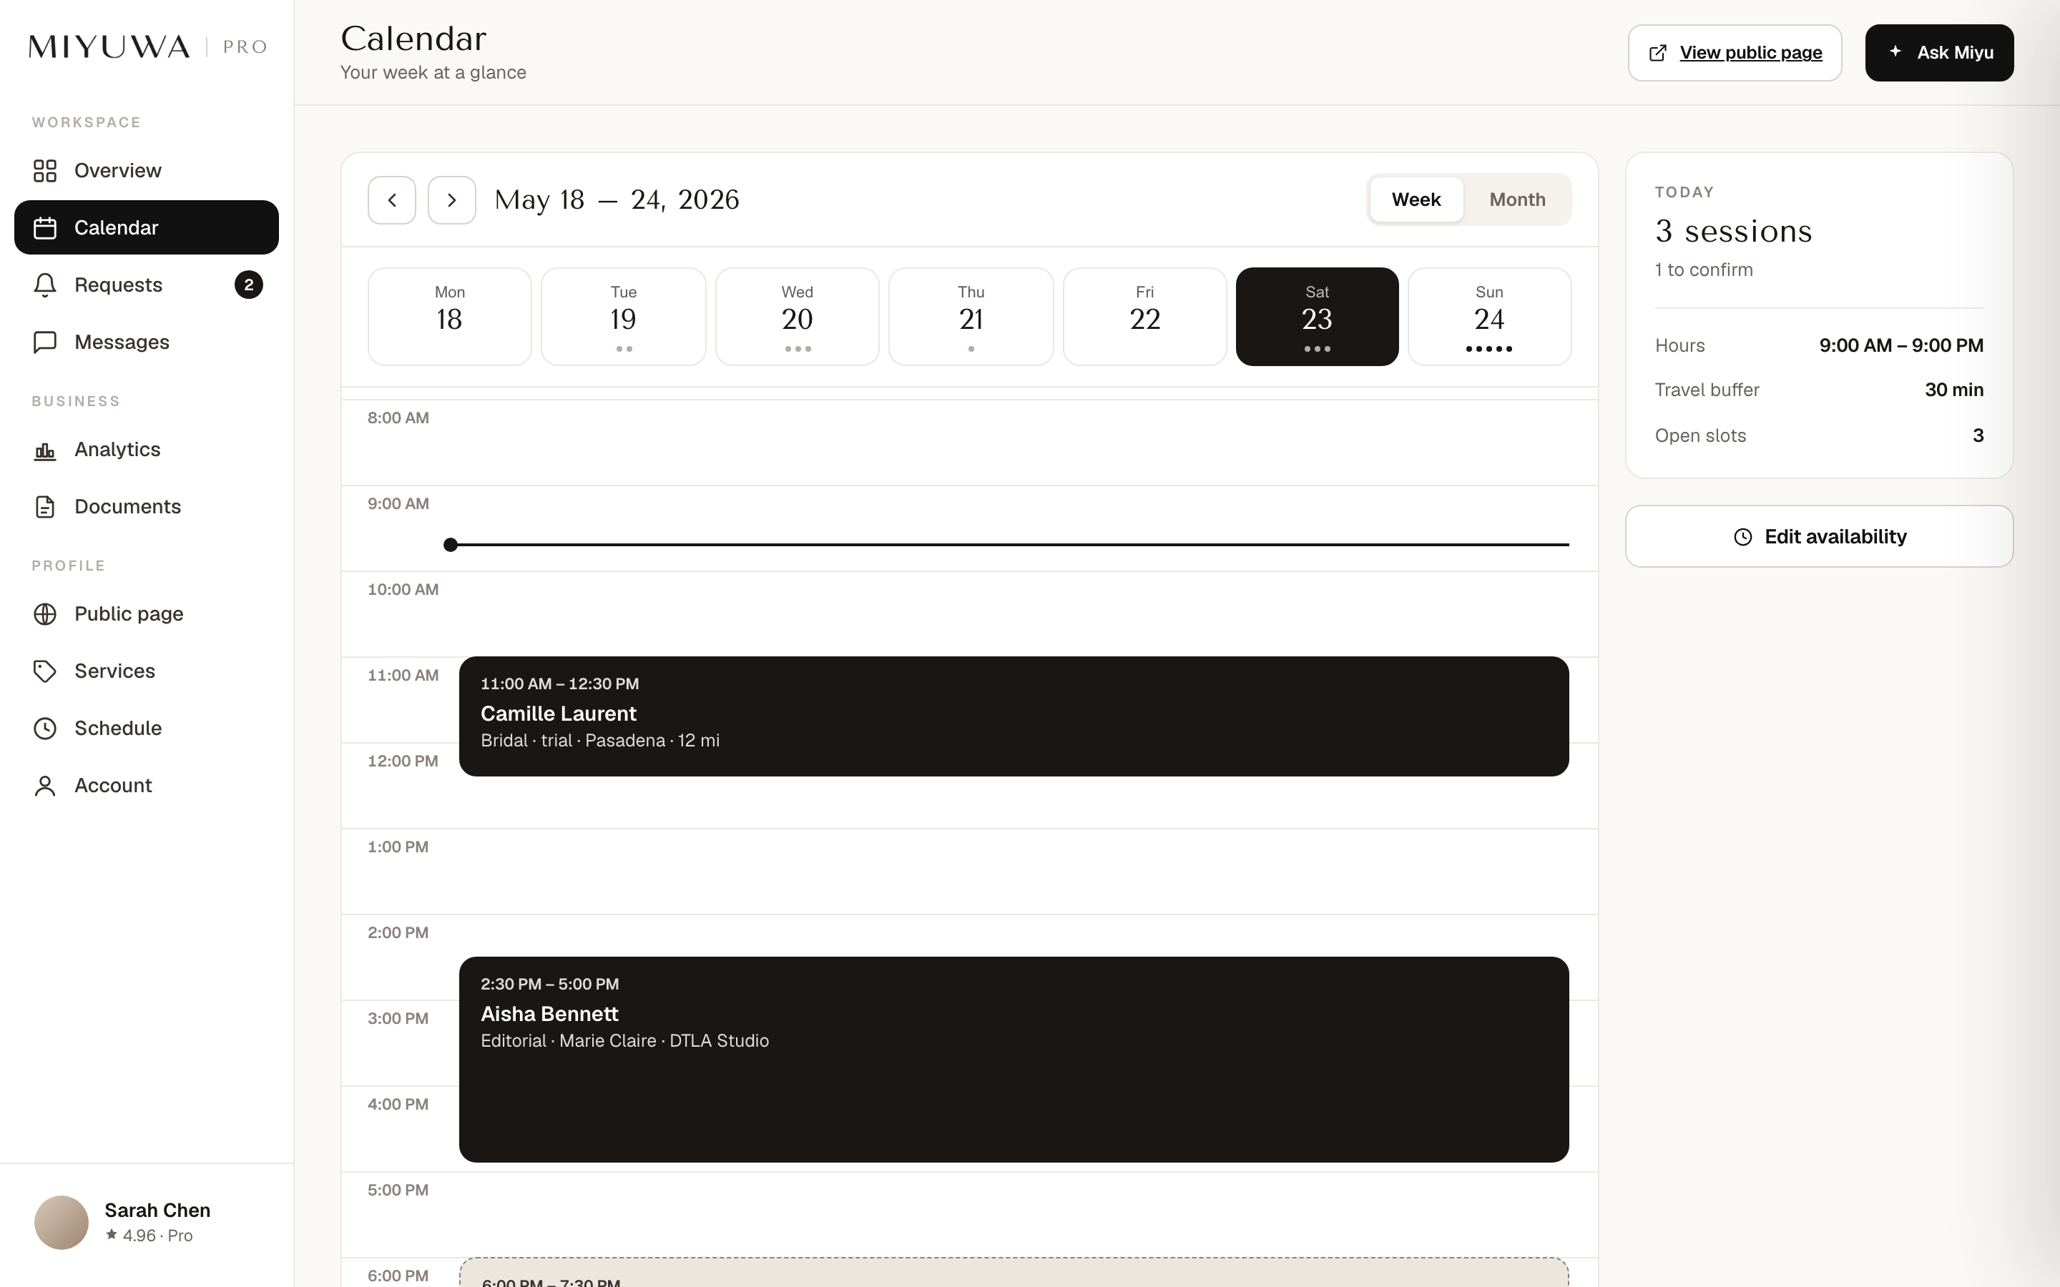2060x1287 pixels.
Task: Click the Edit availability button
Action: (1819, 536)
